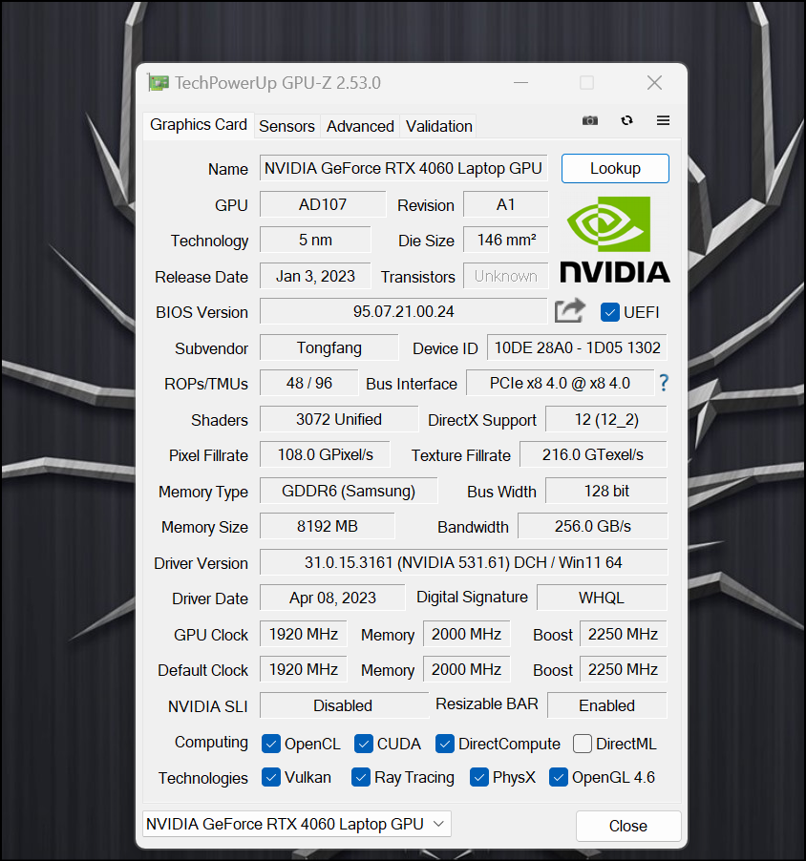Select the Graphics Card tab
Viewport: 806px width, 861px height.
pos(199,125)
